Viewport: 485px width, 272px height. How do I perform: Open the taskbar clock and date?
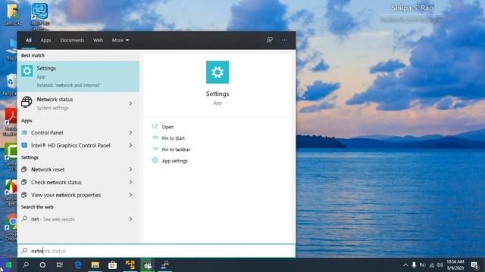coord(455,265)
